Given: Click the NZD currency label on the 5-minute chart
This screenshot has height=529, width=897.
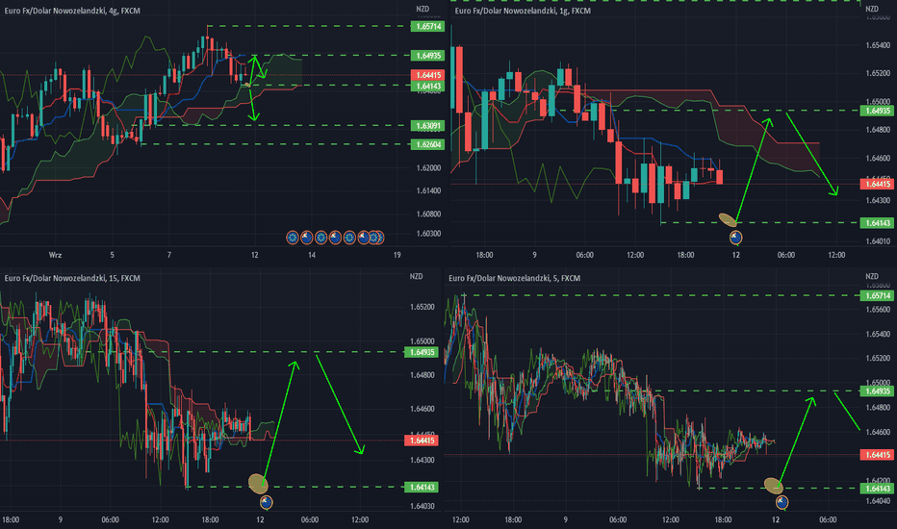Looking at the screenshot, I should 871,276.
